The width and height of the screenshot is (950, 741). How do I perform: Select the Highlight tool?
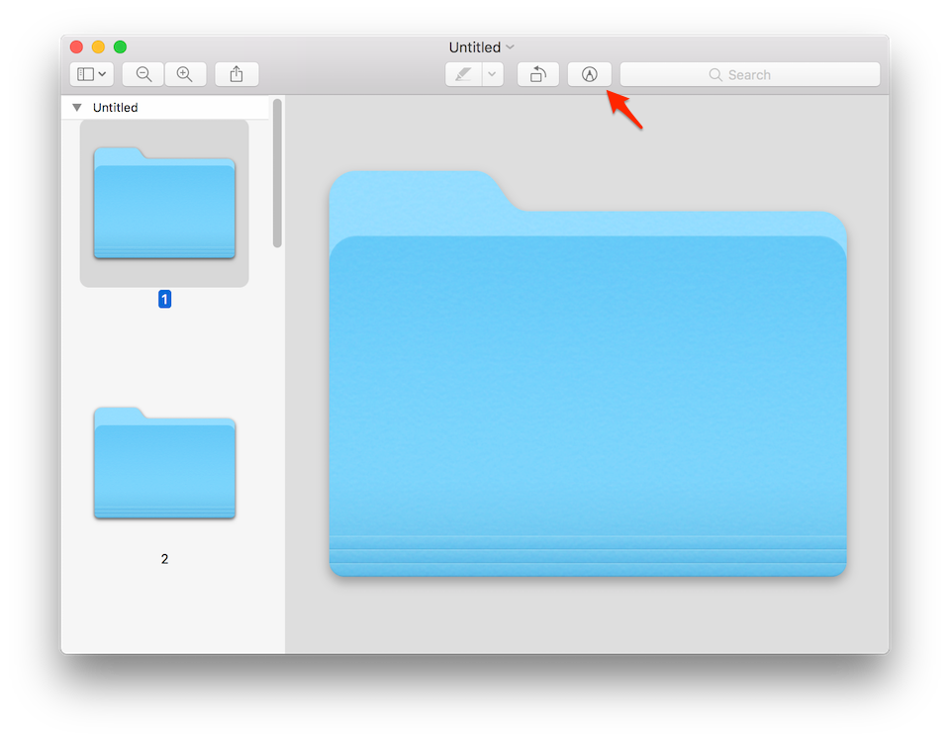[462, 74]
